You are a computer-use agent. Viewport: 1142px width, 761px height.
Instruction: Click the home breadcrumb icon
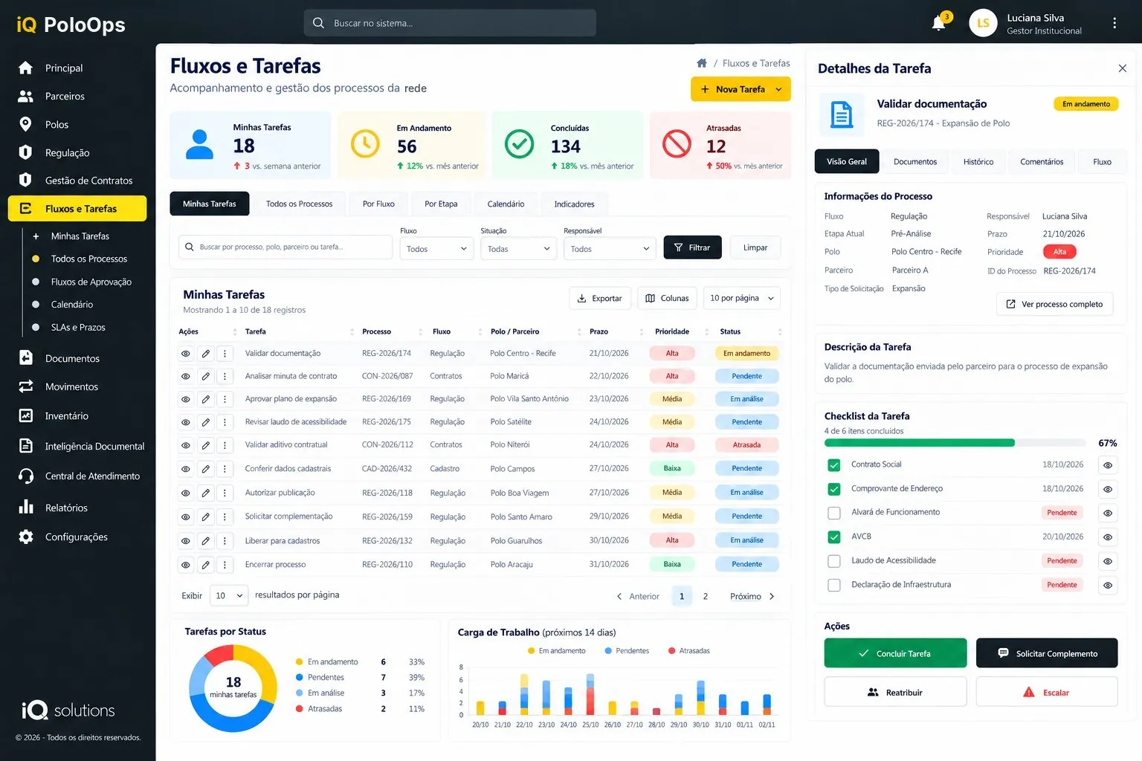coord(702,63)
